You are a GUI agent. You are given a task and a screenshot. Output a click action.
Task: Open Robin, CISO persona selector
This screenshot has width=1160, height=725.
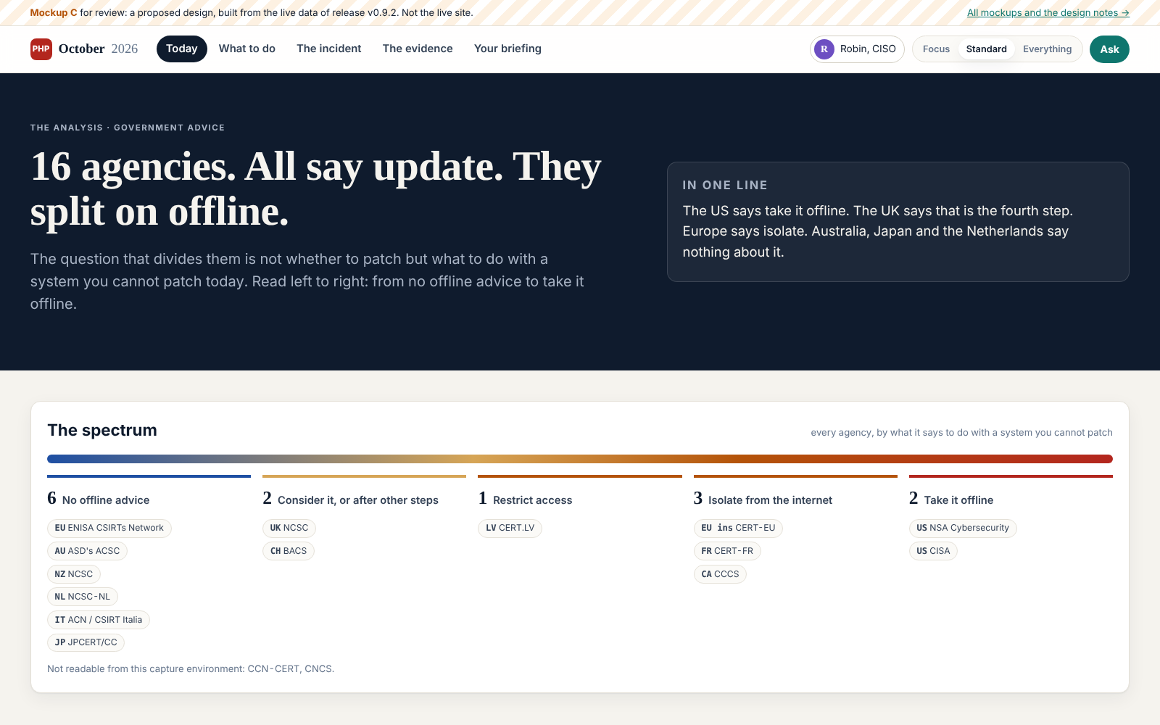857,49
